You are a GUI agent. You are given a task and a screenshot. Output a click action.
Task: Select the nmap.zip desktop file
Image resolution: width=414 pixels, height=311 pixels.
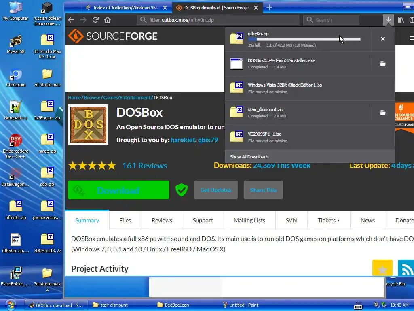point(47,144)
